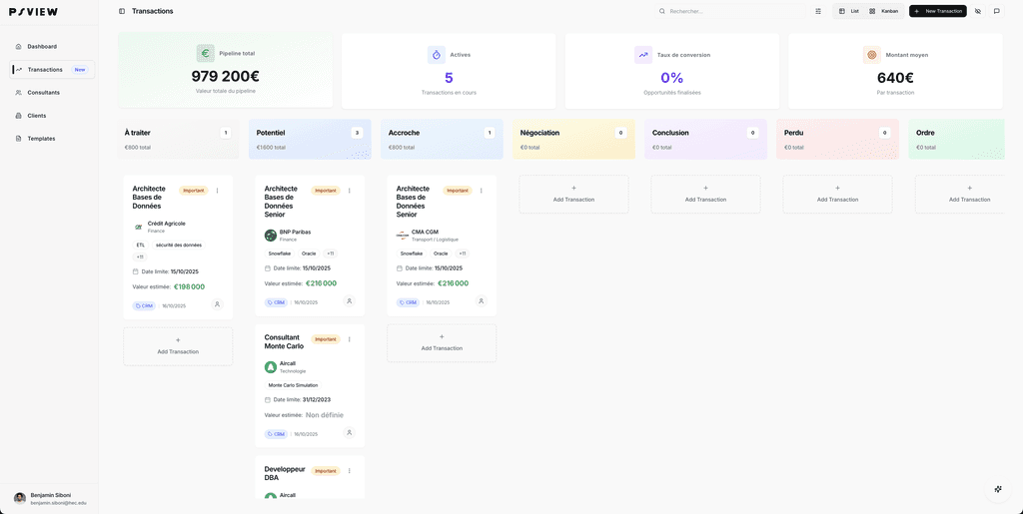Open options menu on Crédit Agricole card
The image size is (1023, 514).
coord(217,191)
